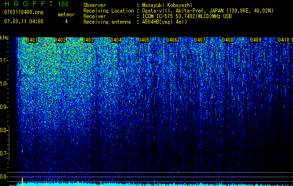Click the 0404 time marker
This screenshot has height=186, width=293.
click(x=116, y=40)
